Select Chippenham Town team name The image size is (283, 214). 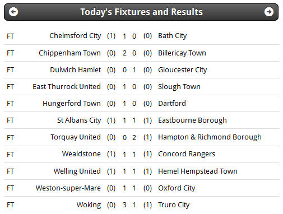click(69, 53)
